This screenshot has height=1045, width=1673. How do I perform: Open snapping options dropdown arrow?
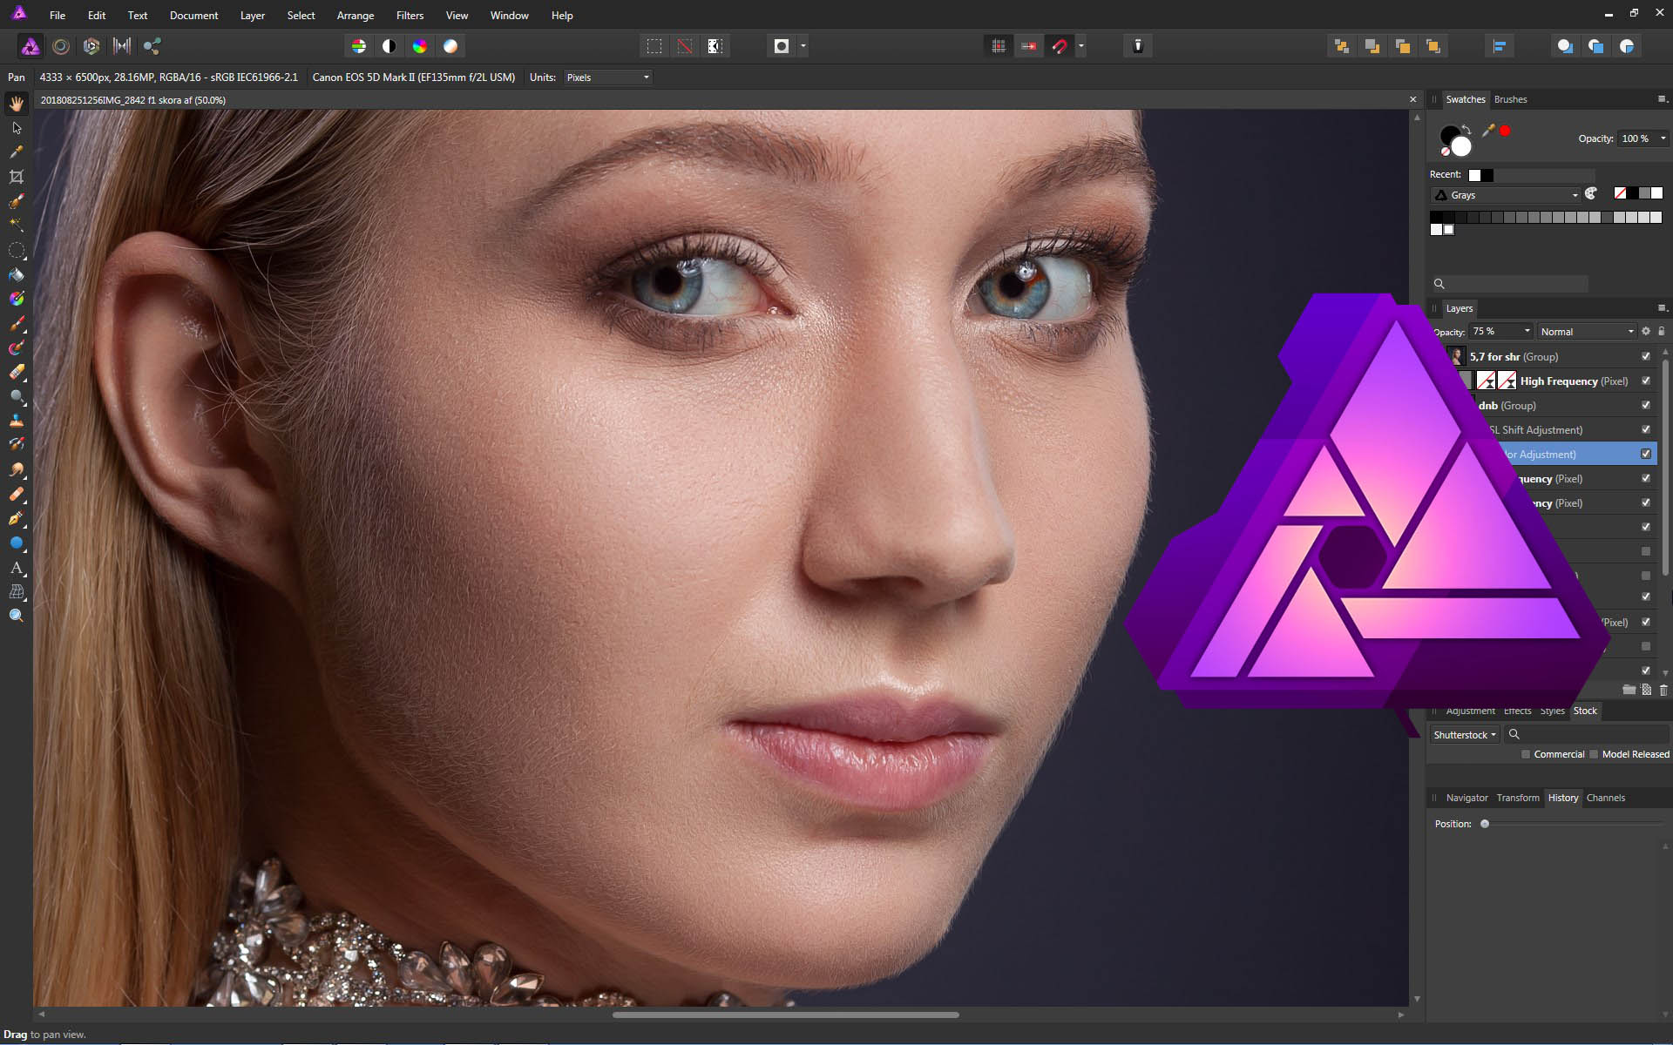tap(1081, 46)
